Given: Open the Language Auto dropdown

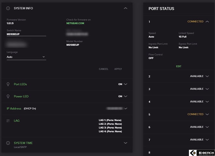Looking at the screenshot, I should [x=26, y=57].
